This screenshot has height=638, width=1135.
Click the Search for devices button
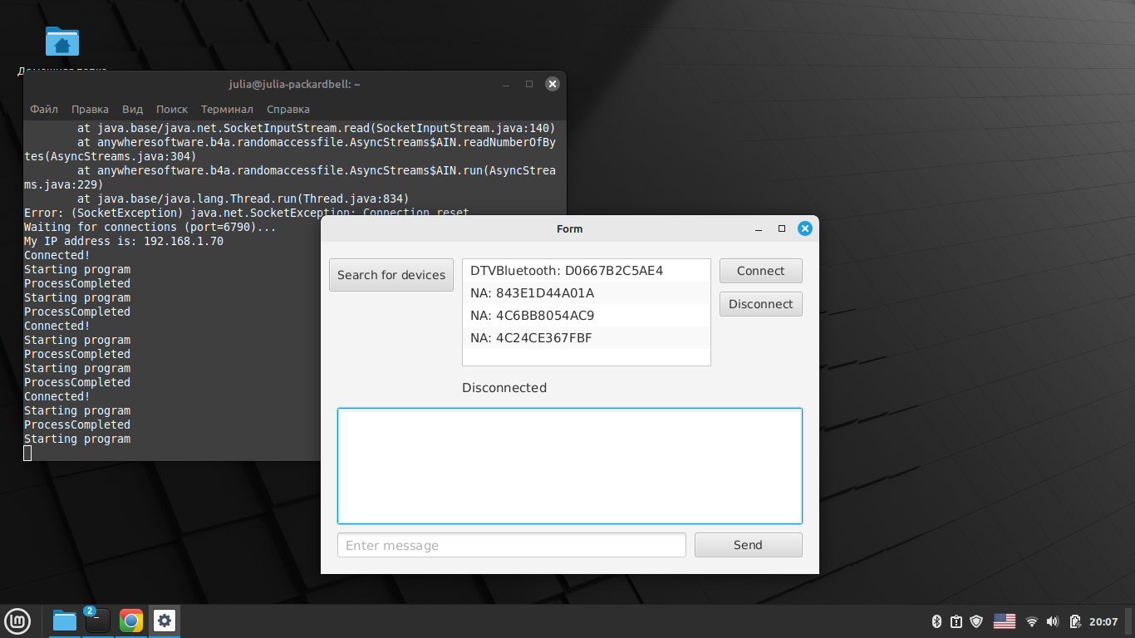391,275
